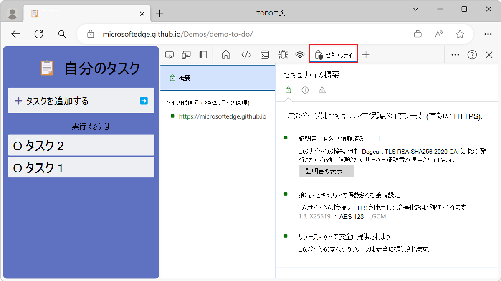This screenshot has height=281, width=501.
Task: Click the clipboard icon beside 自分のタスク
Action: 47,68
